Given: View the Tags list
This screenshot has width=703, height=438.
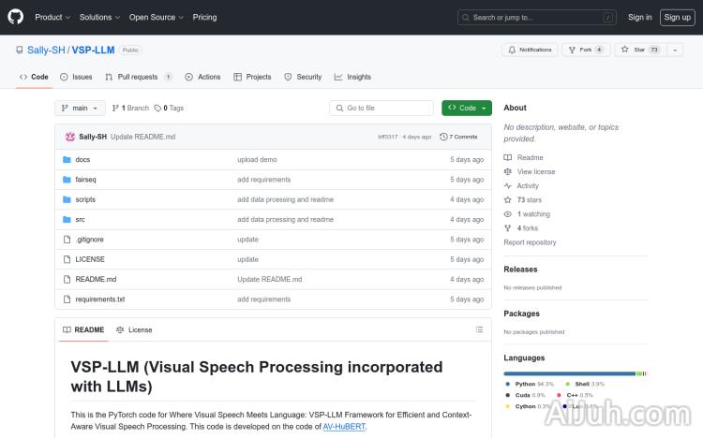Looking at the screenshot, I should [x=170, y=108].
